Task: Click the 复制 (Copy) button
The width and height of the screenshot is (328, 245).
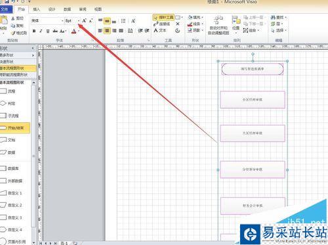Action: tap(18, 26)
